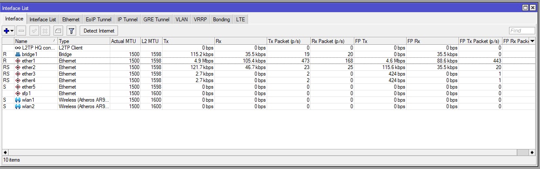Click the Rx Packet (p/s) column header
The height and width of the screenshot is (169, 540).
332,41
